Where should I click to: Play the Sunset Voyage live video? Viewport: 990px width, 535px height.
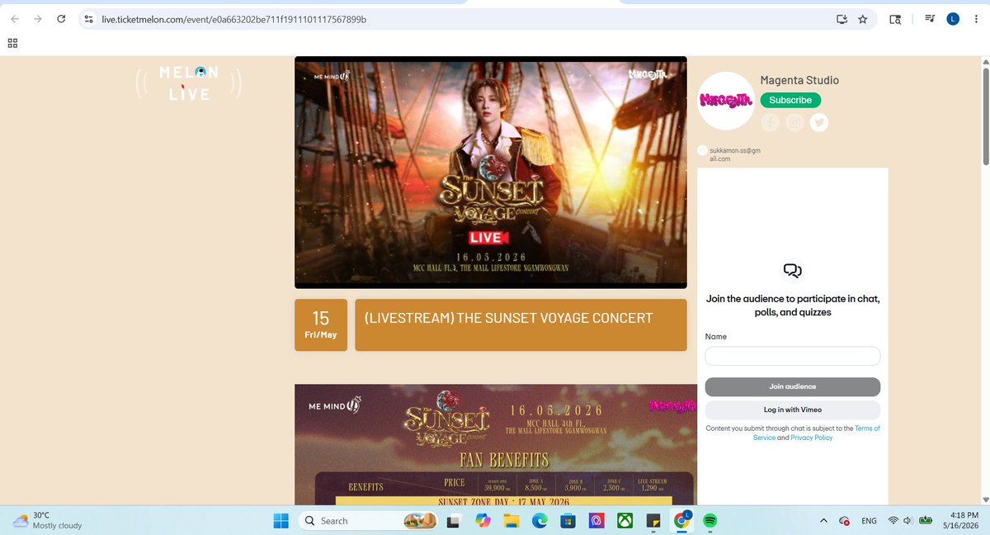(490, 172)
